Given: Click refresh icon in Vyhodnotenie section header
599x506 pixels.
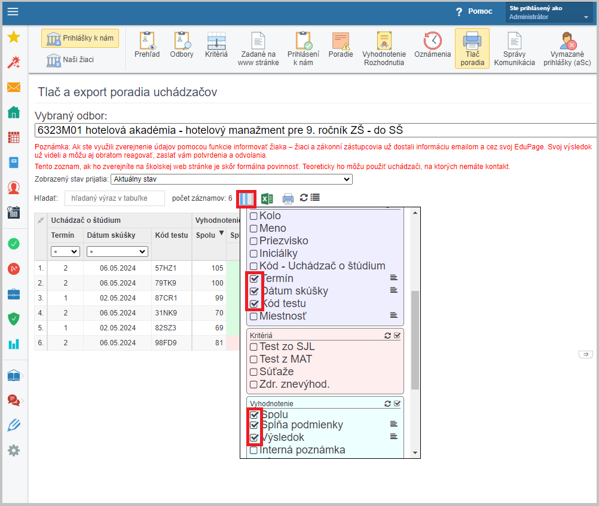Looking at the screenshot, I should point(388,403).
